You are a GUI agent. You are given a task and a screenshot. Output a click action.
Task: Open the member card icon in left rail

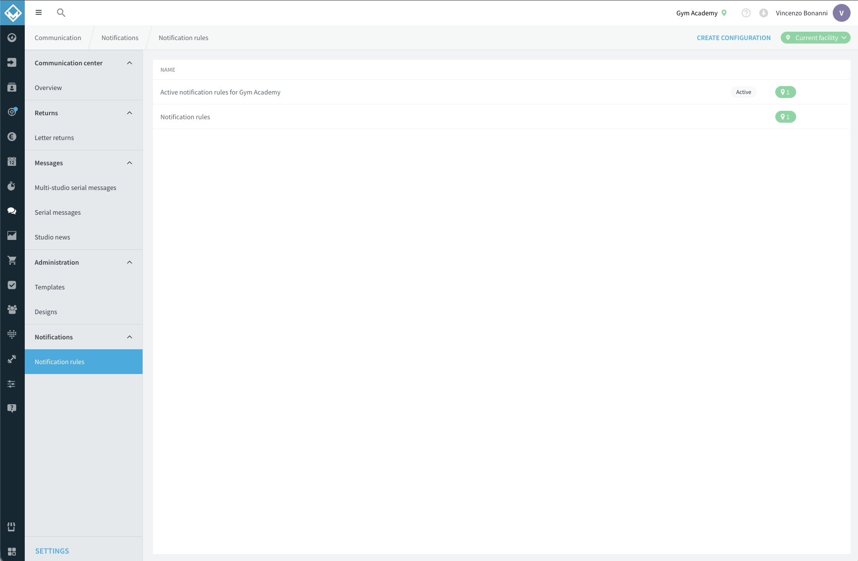(x=12, y=87)
